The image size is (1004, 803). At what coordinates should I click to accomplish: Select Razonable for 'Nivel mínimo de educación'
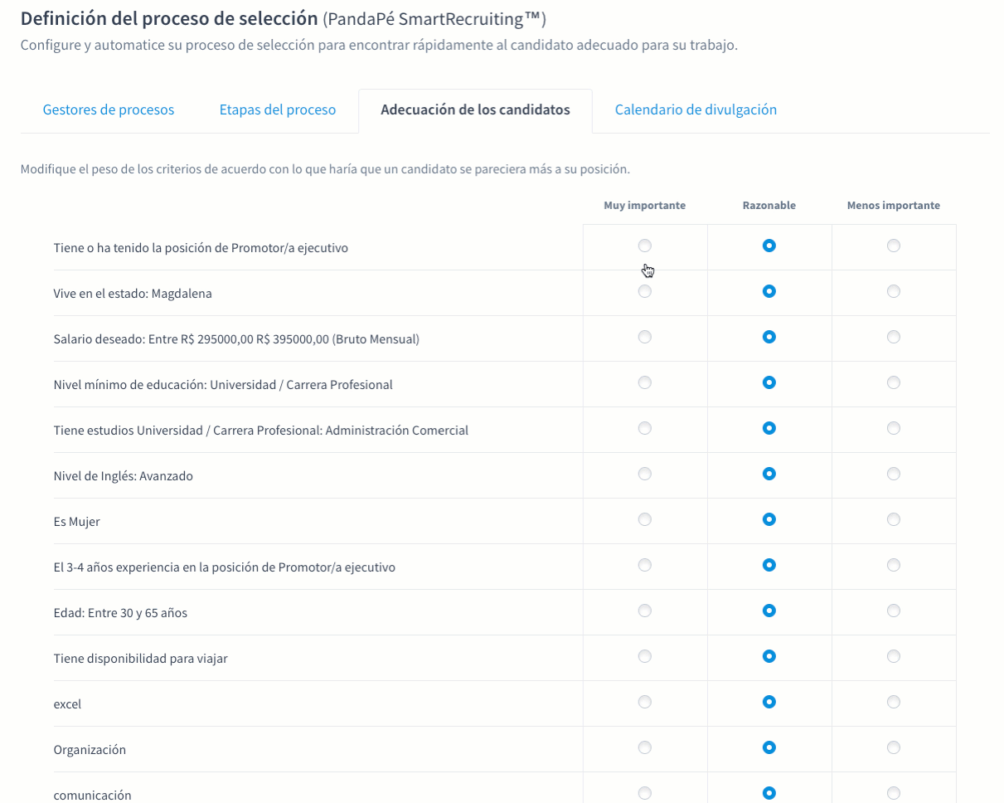769,382
